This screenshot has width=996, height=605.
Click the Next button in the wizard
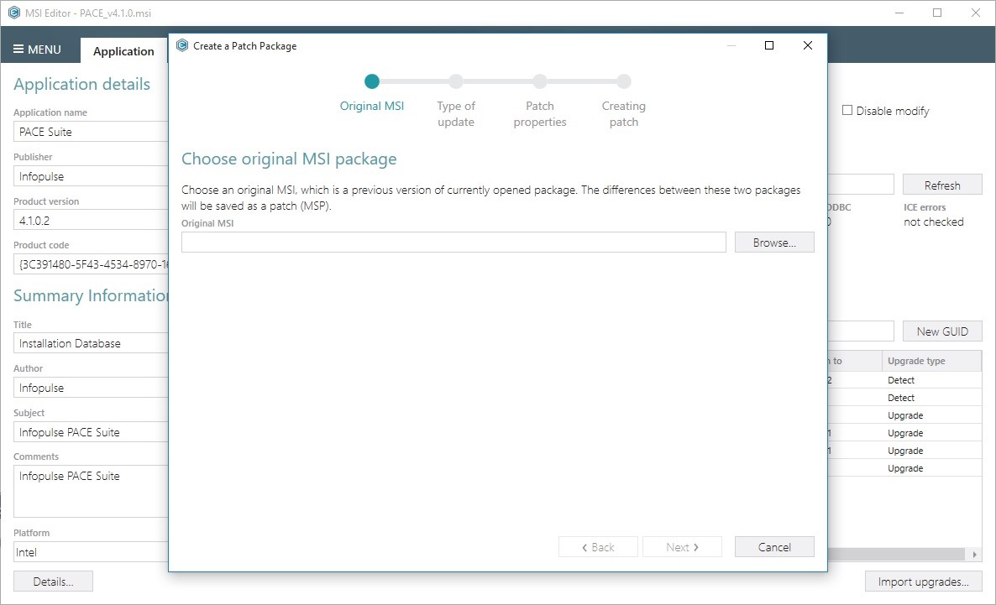(x=682, y=547)
